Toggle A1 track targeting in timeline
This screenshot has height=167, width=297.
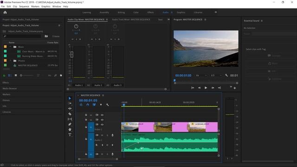(x=91, y=139)
